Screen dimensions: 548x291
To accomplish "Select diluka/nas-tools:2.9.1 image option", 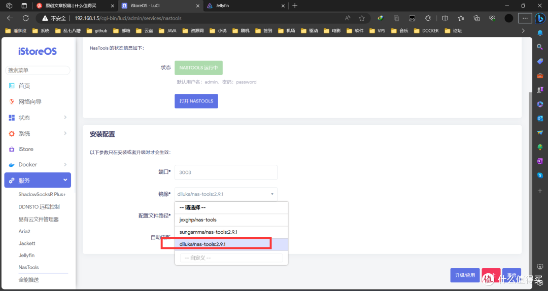I will 231,244.
